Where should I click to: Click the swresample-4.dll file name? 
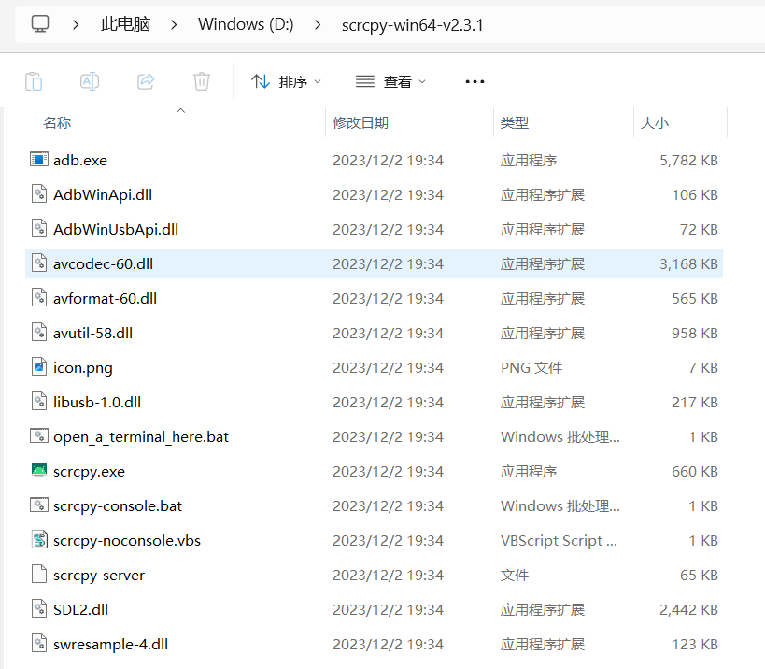(111, 645)
